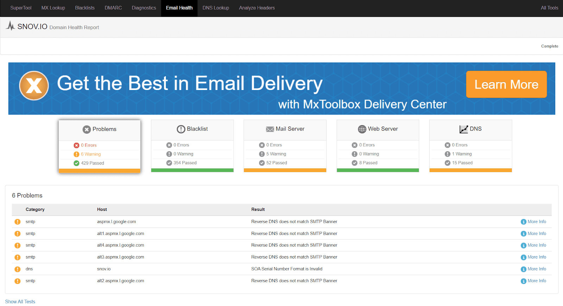Click info icon for snov.io dns row
Image resolution: width=563 pixels, height=306 pixels.
(523, 269)
